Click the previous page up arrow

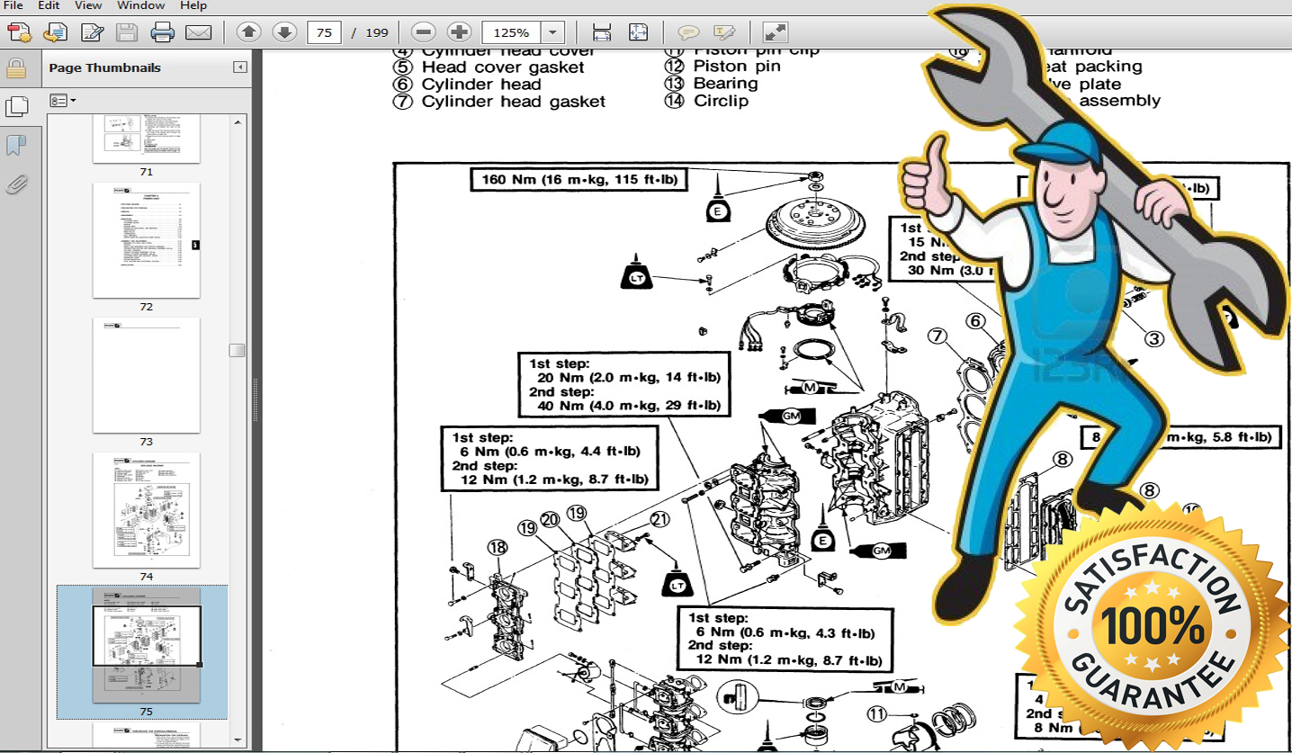pyautogui.click(x=247, y=31)
